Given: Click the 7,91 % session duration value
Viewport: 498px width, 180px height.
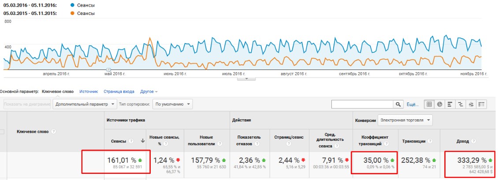Looking at the screenshot, I should 332,160.
